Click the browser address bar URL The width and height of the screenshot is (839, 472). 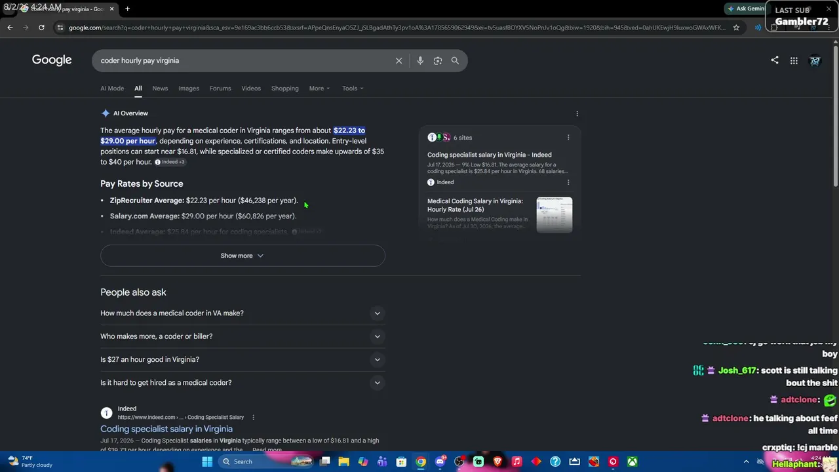(x=397, y=28)
